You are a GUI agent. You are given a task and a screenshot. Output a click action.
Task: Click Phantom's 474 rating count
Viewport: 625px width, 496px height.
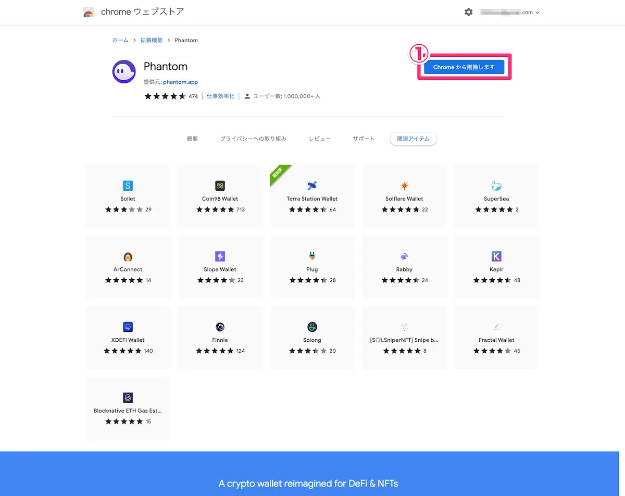pos(193,96)
